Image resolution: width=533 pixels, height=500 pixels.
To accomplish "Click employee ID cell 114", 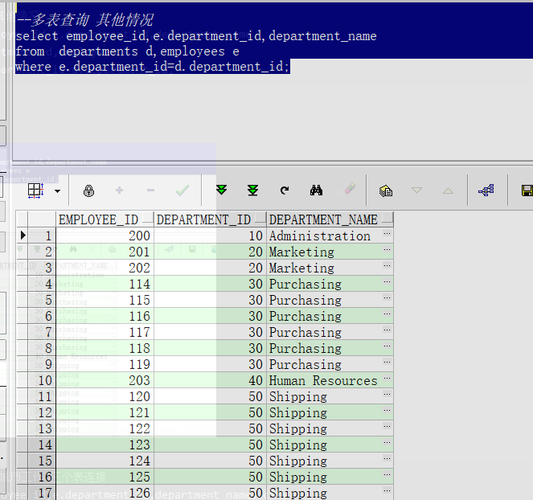I will coord(105,284).
